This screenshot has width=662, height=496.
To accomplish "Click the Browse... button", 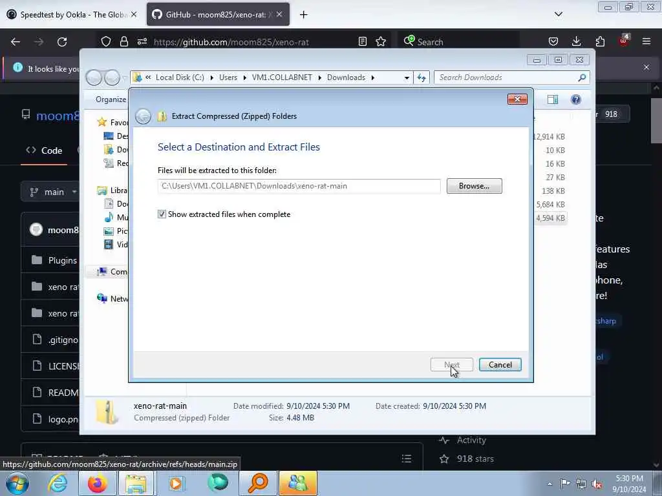I will [x=474, y=186].
